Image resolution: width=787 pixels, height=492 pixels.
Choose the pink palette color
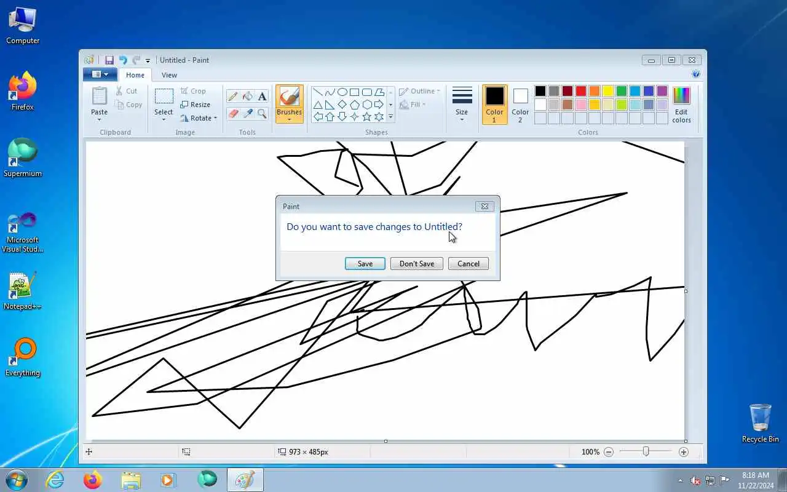pyautogui.click(x=581, y=105)
